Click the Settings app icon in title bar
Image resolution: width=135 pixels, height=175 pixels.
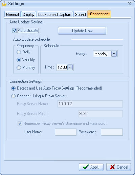[4, 4]
